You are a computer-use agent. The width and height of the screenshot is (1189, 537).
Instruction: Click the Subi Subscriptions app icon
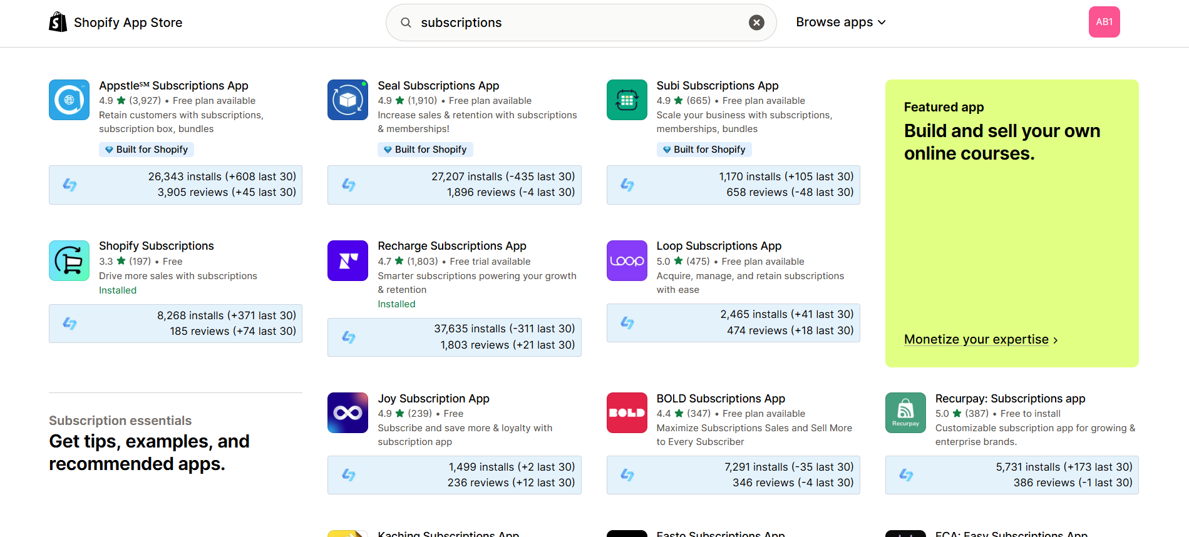pos(626,100)
